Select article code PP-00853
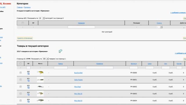 (134, 94)
